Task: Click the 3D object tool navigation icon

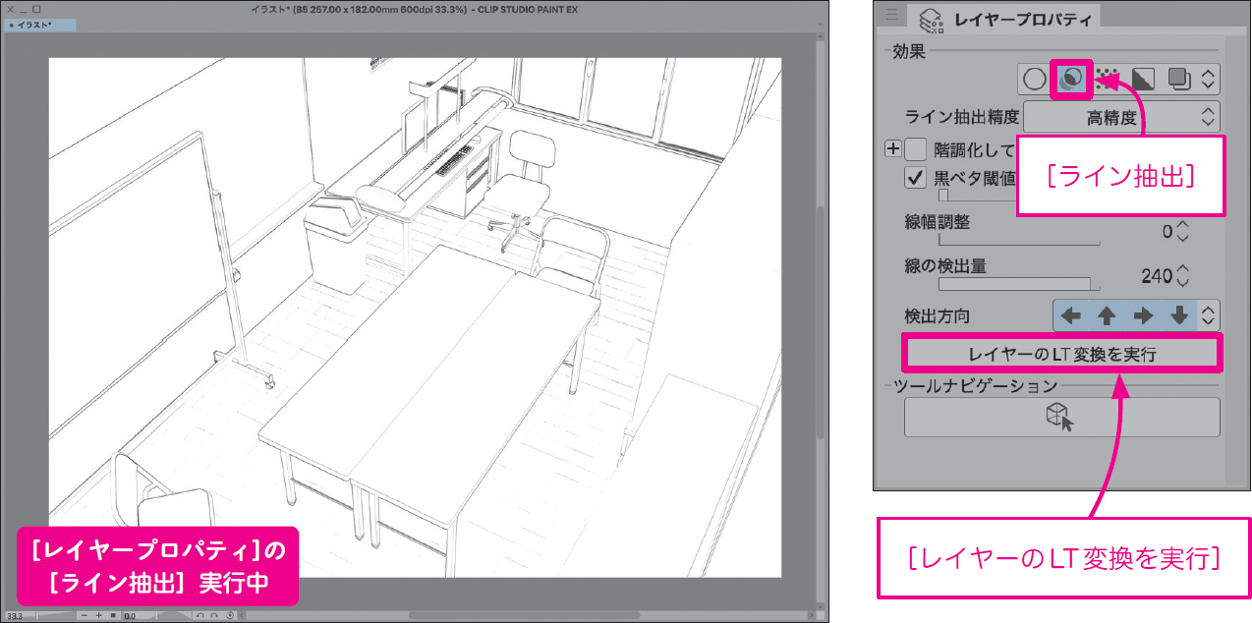Action: pyautogui.click(x=1061, y=418)
